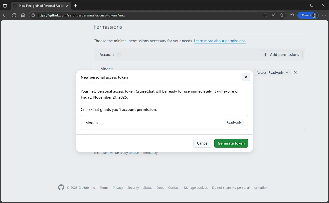The width and height of the screenshot is (329, 203).
Task: Click the address bar URL field
Action: [x=148, y=15]
